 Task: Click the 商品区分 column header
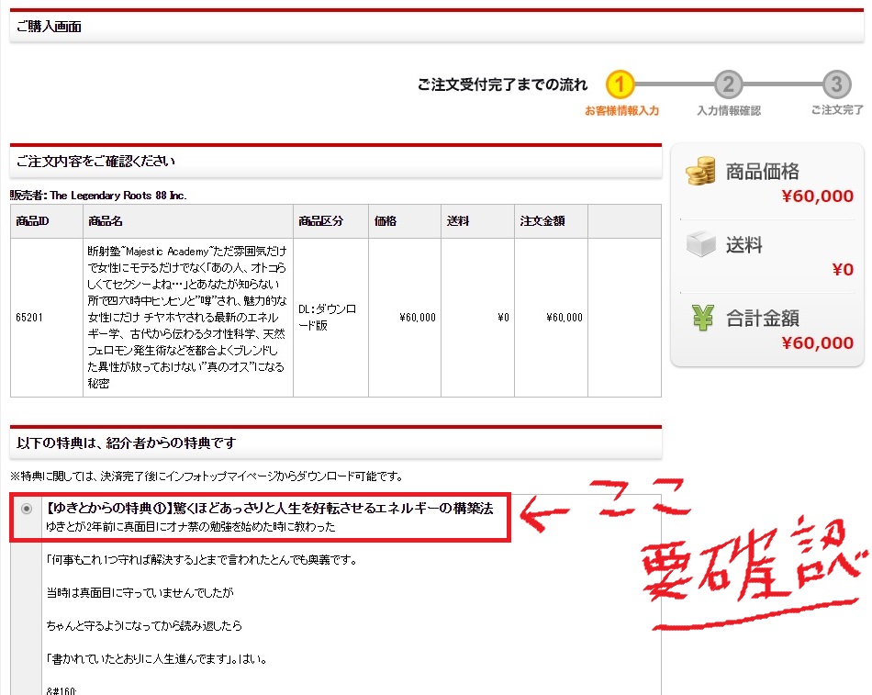point(330,221)
